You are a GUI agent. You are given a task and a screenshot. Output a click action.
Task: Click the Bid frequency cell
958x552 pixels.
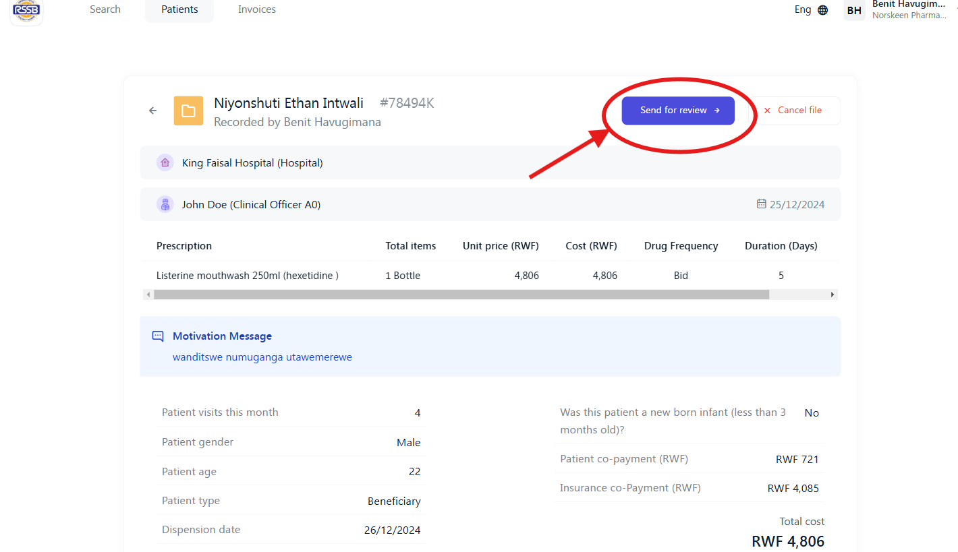click(681, 276)
